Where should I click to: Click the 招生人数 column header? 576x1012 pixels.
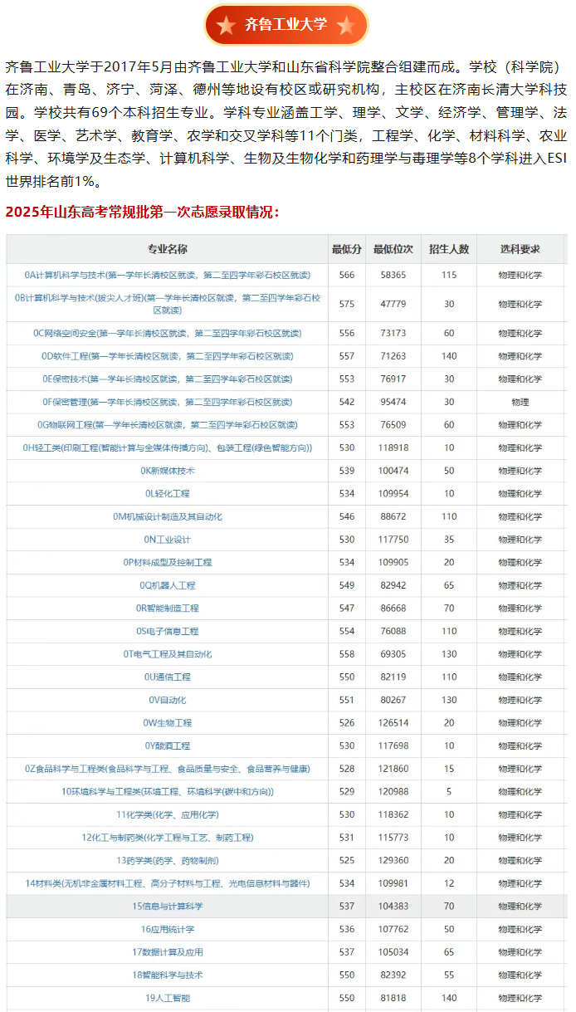449,249
